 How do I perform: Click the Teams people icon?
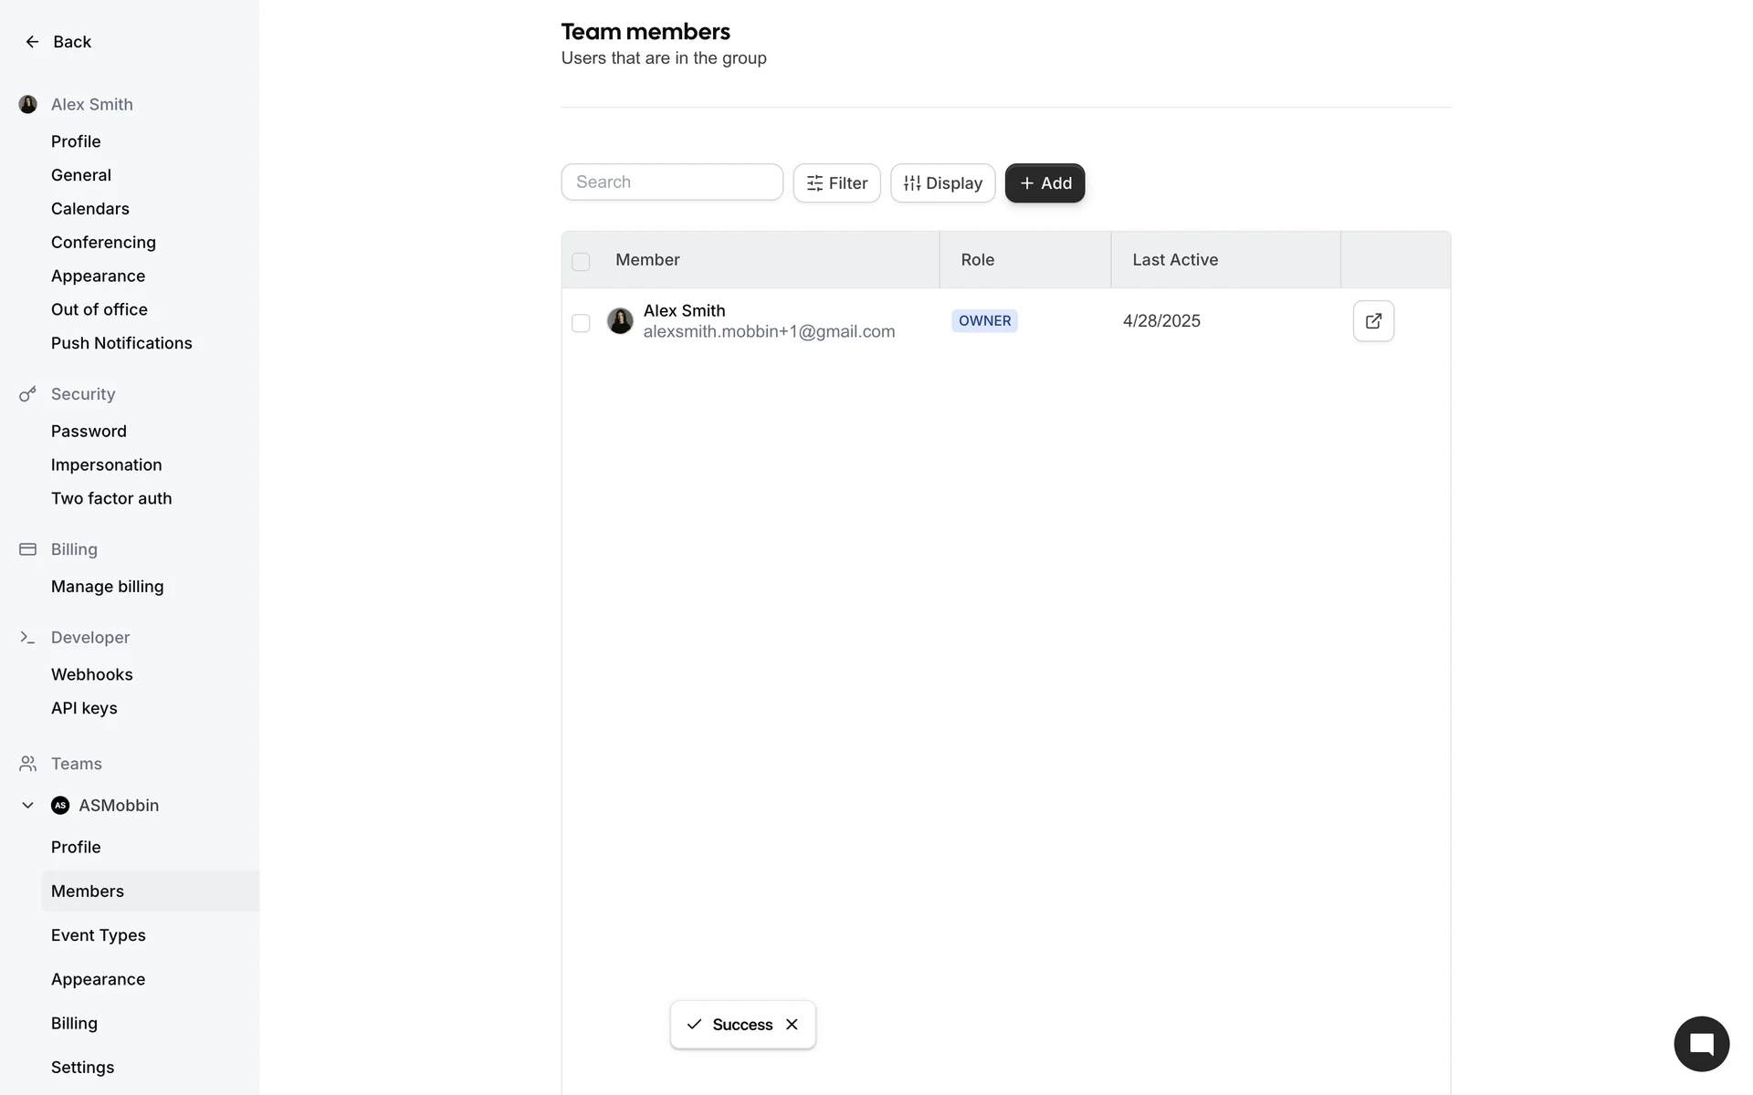(x=27, y=764)
